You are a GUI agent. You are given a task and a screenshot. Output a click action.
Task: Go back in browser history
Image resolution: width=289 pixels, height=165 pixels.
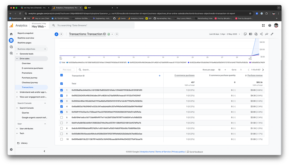[x=10, y=14]
